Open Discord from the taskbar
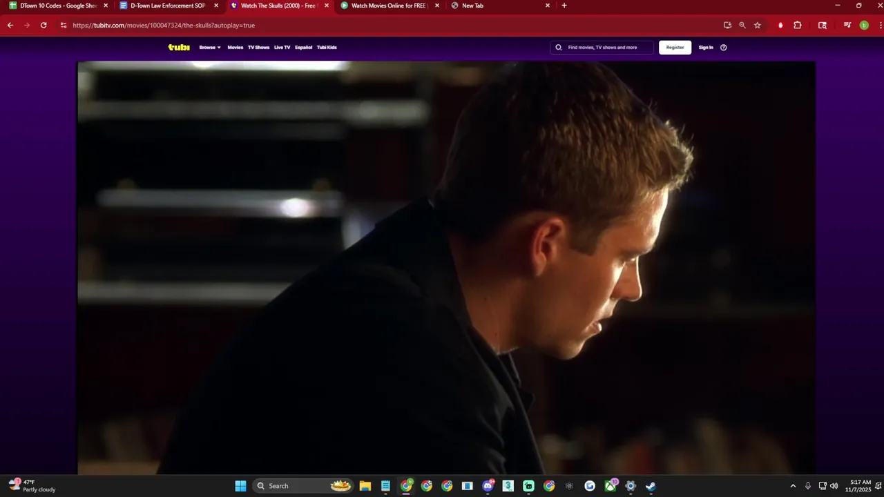 (488, 486)
